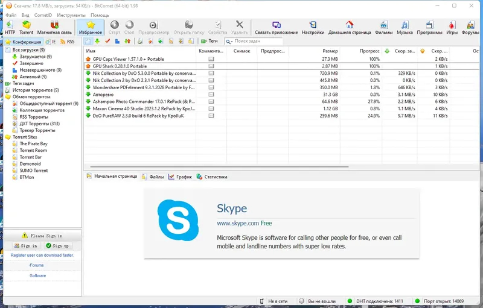Image resolution: width=483 pixels, height=308 pixels.
Task: Select Незавершенного (9) tree item
Action: [x=40, y=70]
